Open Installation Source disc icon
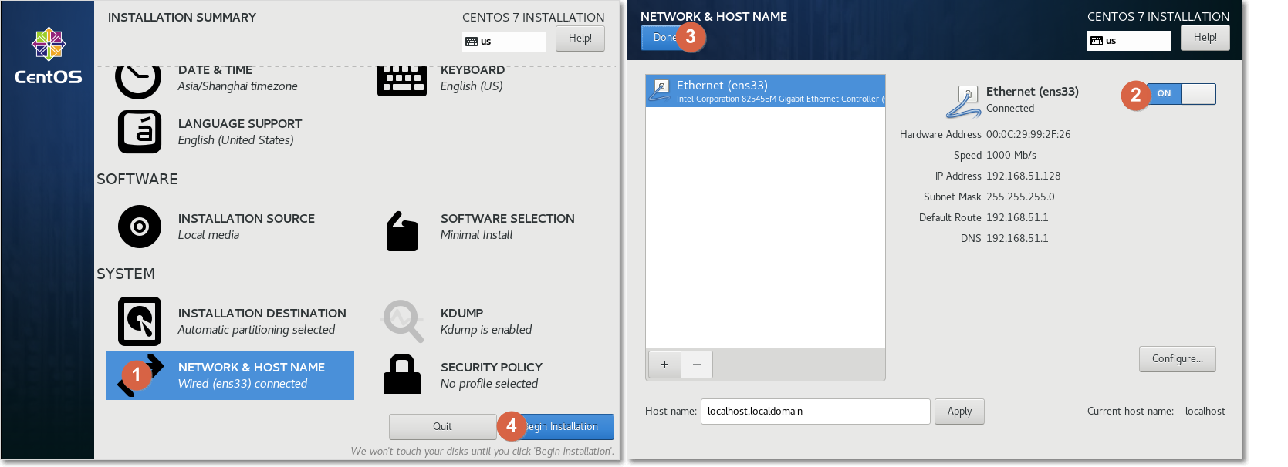 [x=140, y=227]
